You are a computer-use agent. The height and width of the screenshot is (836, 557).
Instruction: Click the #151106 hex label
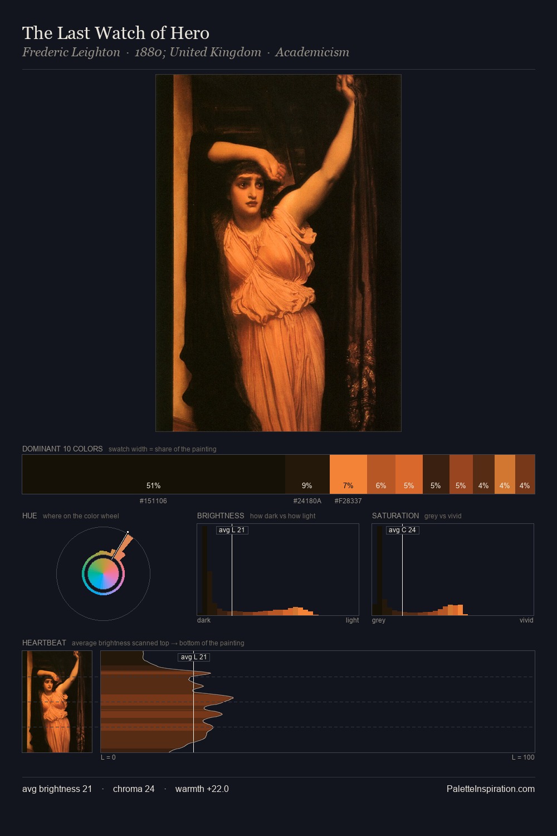pyautogui.click(x=153, y=501)
